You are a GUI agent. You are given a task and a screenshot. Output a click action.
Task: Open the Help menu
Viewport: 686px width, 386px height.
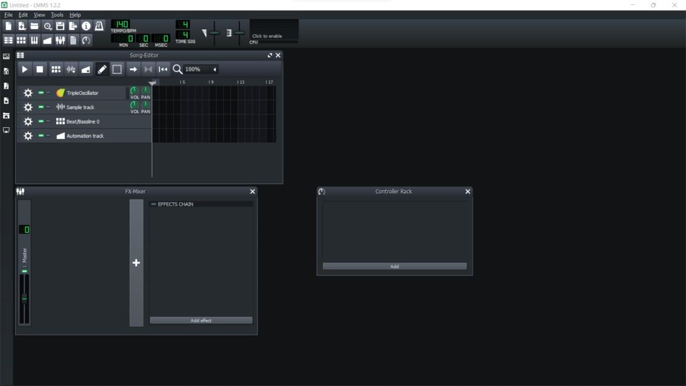pos(75,14)
